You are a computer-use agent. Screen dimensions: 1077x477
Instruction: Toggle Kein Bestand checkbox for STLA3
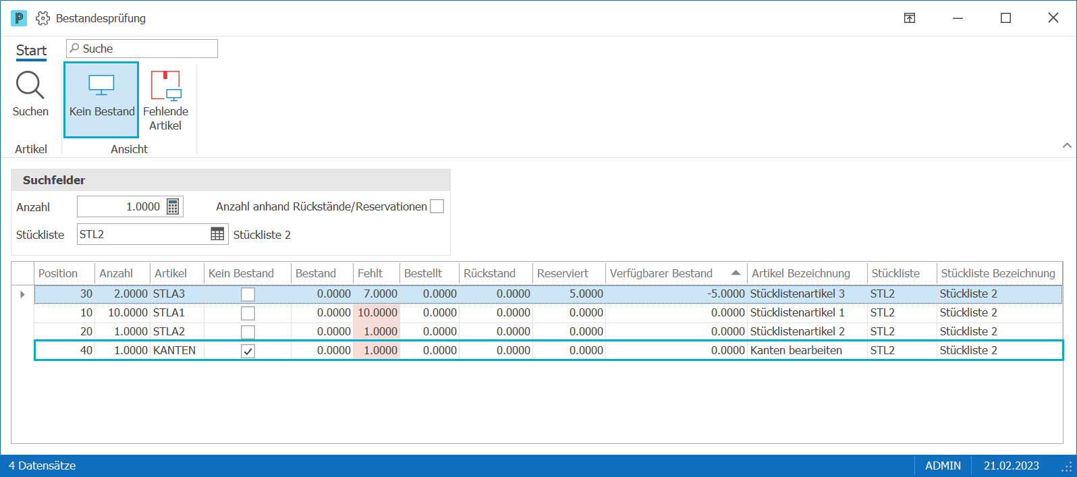pos(248,294)
